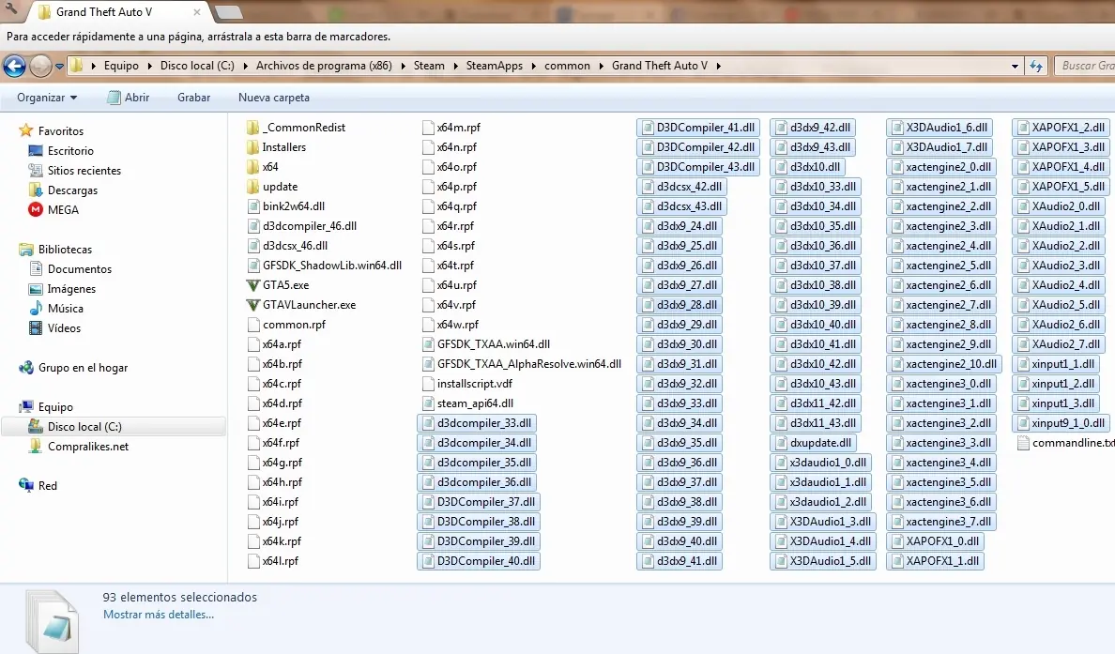Select bink2w64.dll file icon
Viewport: 1115px width, 654px height.
click(x=253, y=206)
